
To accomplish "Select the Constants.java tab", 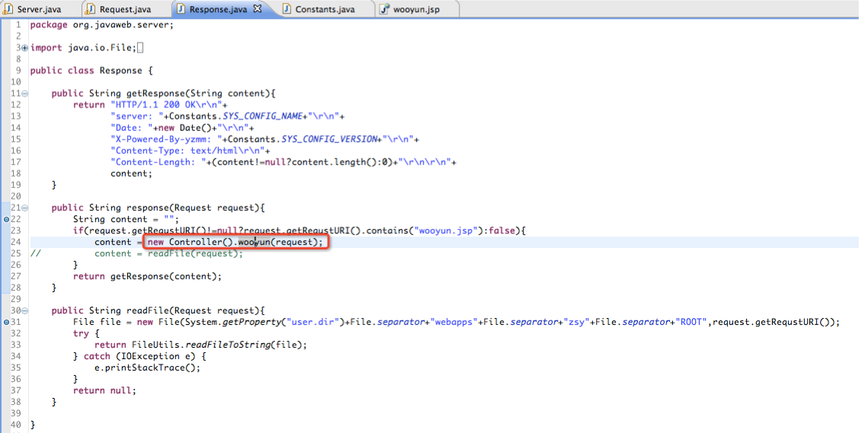I will pos(325,9).
